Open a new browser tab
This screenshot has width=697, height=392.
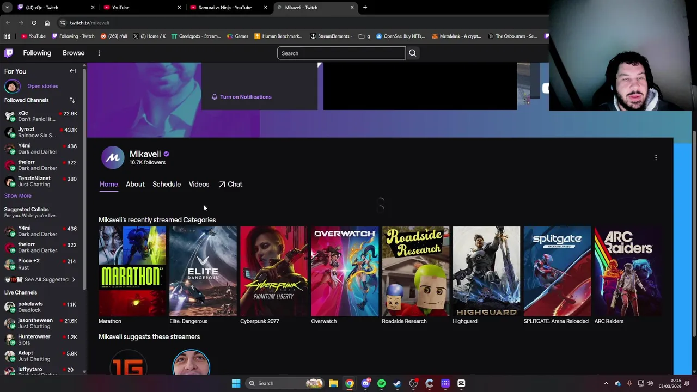365,7
